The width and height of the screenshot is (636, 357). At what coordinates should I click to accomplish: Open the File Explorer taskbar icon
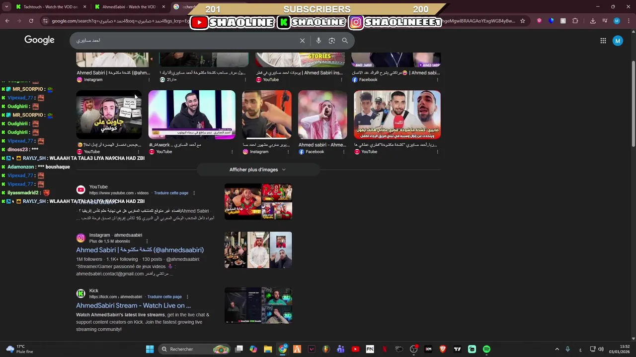(268, 349)
